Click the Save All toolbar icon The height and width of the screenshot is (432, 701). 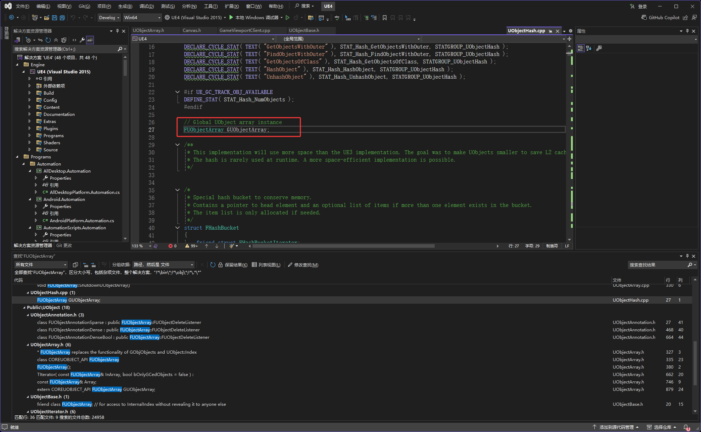(x=62, y=18)
